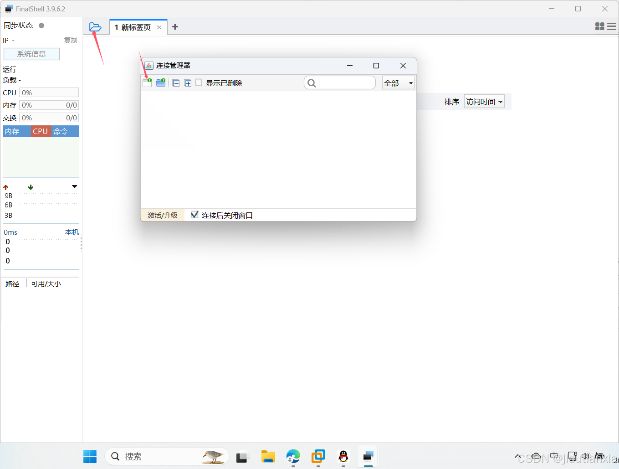Screen dimensions: 619x469
Task: Focus the connection manager search field
Action: click(346, 82)
